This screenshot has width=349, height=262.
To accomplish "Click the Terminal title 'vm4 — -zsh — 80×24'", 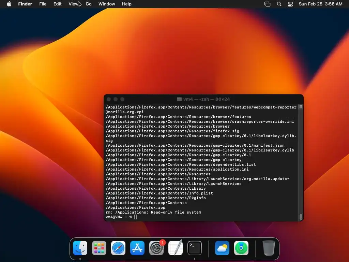I will pyautogui.click(x=206, y=99).
